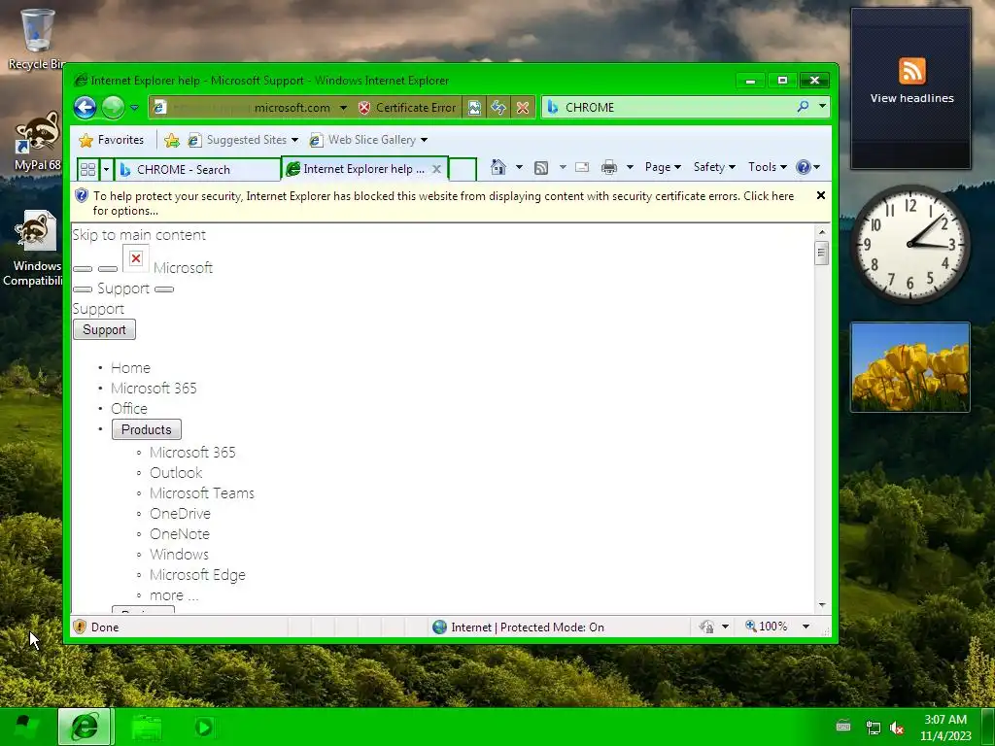995x746 pixels.
Task: Expand the Print options dropdown arrow
Action: point(630,167)
